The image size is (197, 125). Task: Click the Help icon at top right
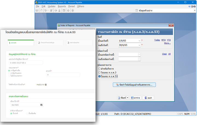coord(189,6)
